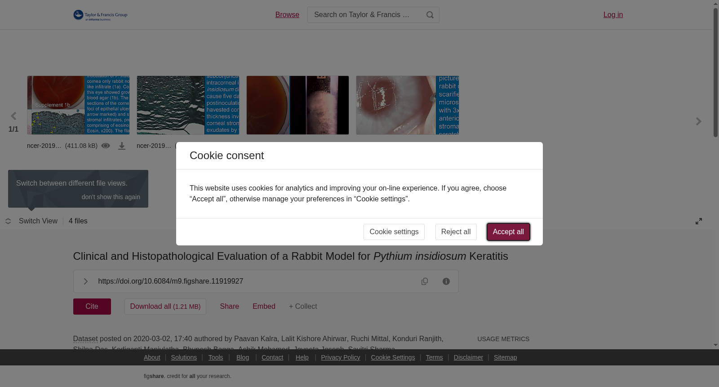Viewport: 719px width, 387px height.
Task: Click Download all (1.21 MB)
Action: point(165,307)
